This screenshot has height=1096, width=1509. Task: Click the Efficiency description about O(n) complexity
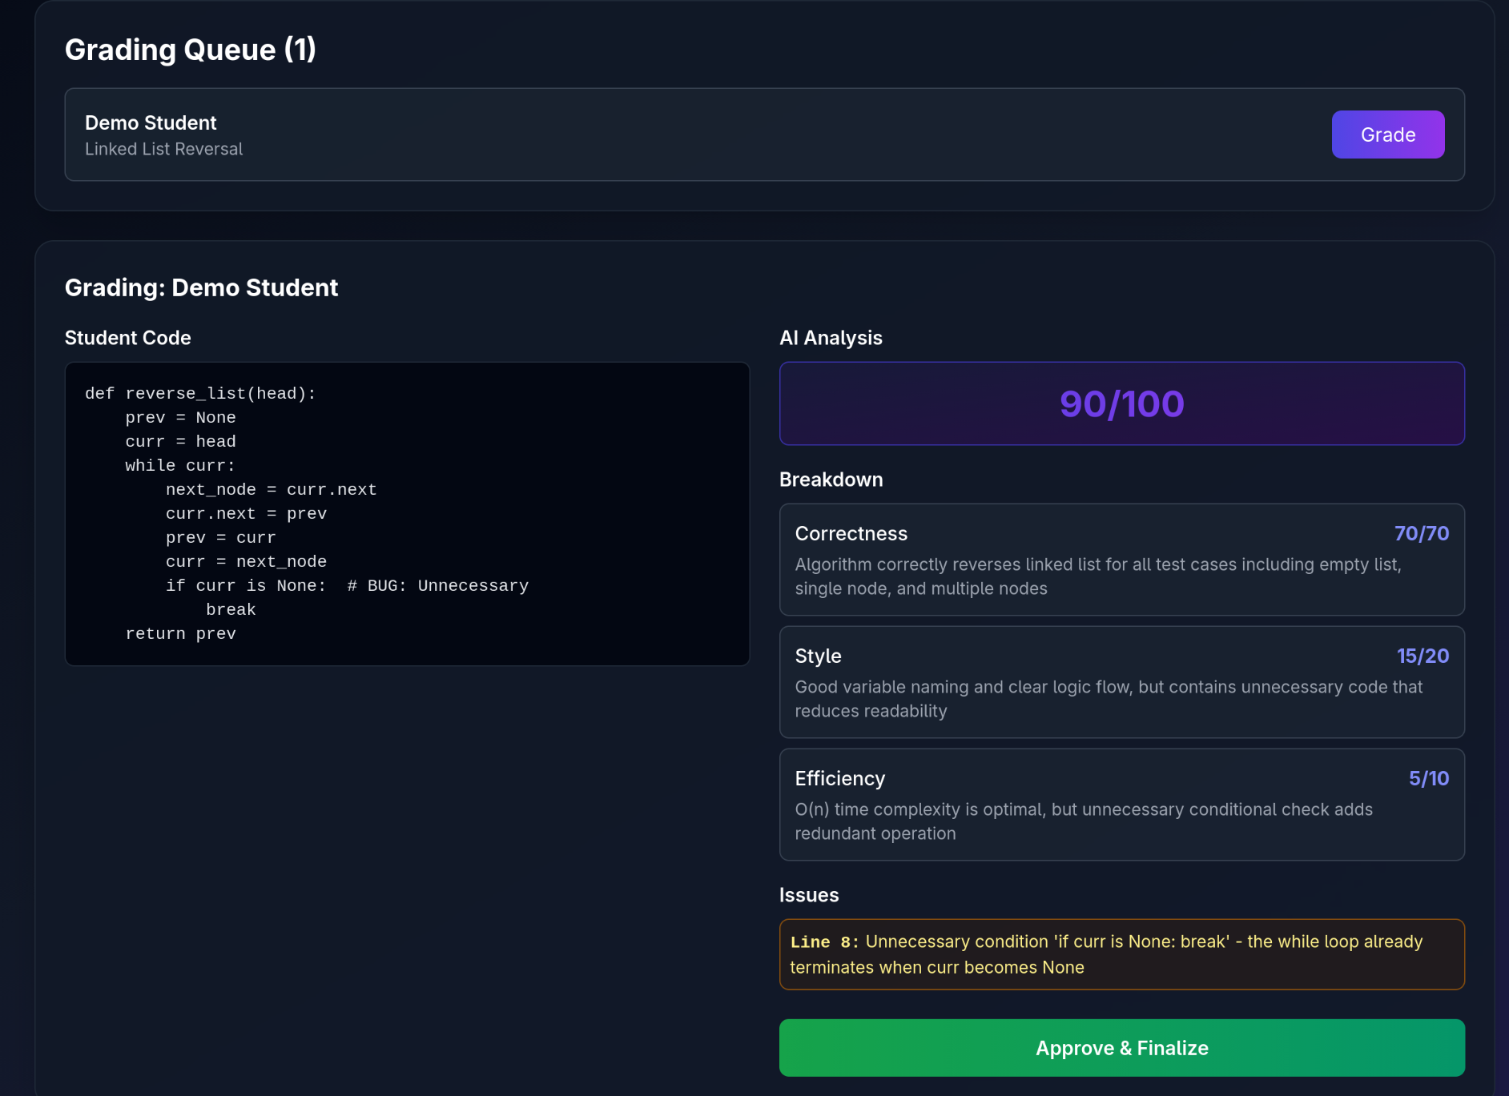point(1084,821)
